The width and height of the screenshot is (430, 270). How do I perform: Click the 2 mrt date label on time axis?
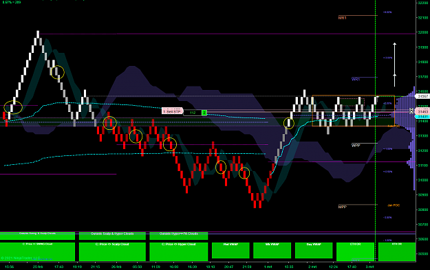pyautogui.click(x=312, y=267)
